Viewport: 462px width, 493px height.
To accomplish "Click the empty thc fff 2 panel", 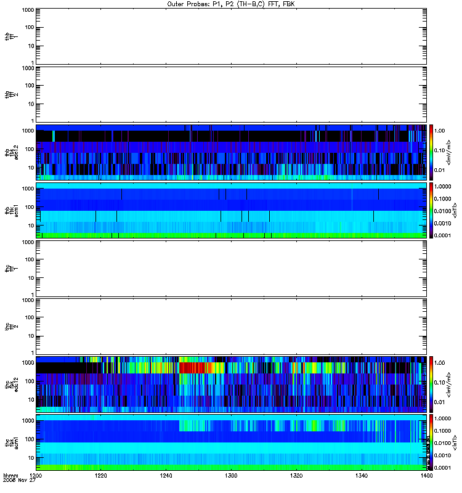I will tap(231, 327).
